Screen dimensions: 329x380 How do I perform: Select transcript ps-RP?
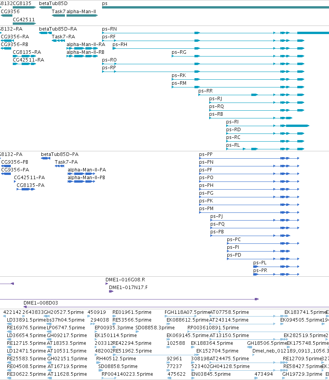[109, 68]
